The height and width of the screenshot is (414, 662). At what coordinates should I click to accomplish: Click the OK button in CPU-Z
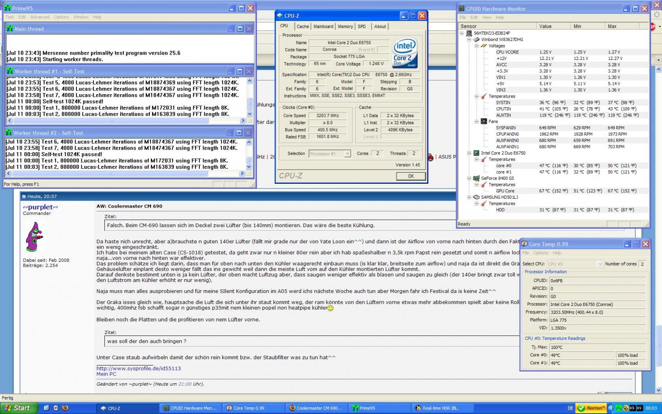(x=411, y=176)
